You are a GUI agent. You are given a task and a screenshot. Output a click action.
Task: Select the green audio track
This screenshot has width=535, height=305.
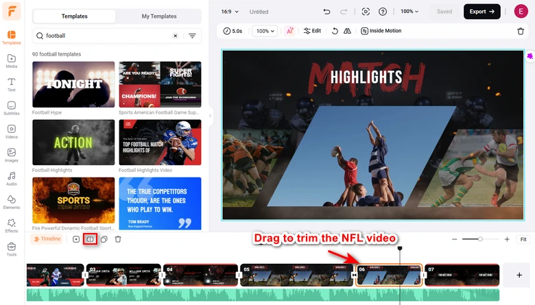click(263, 295)
